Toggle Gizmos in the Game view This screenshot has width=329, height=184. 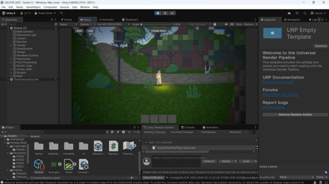coord(249,24)
